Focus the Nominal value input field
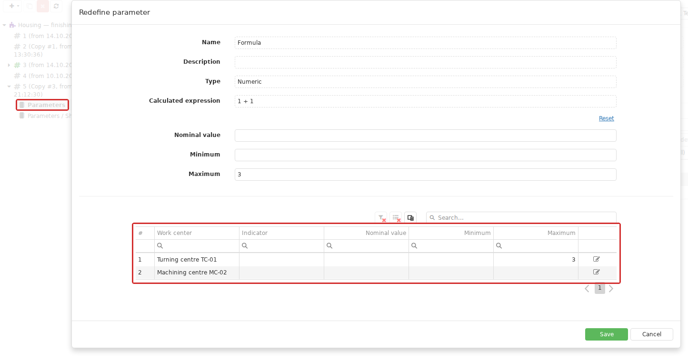 [425, 136]
